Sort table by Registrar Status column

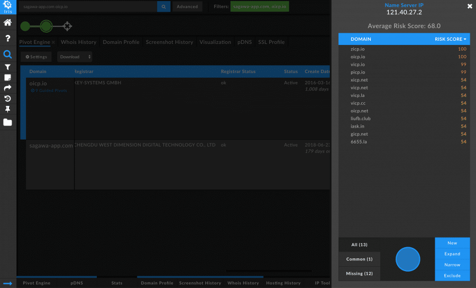(238, 71)
